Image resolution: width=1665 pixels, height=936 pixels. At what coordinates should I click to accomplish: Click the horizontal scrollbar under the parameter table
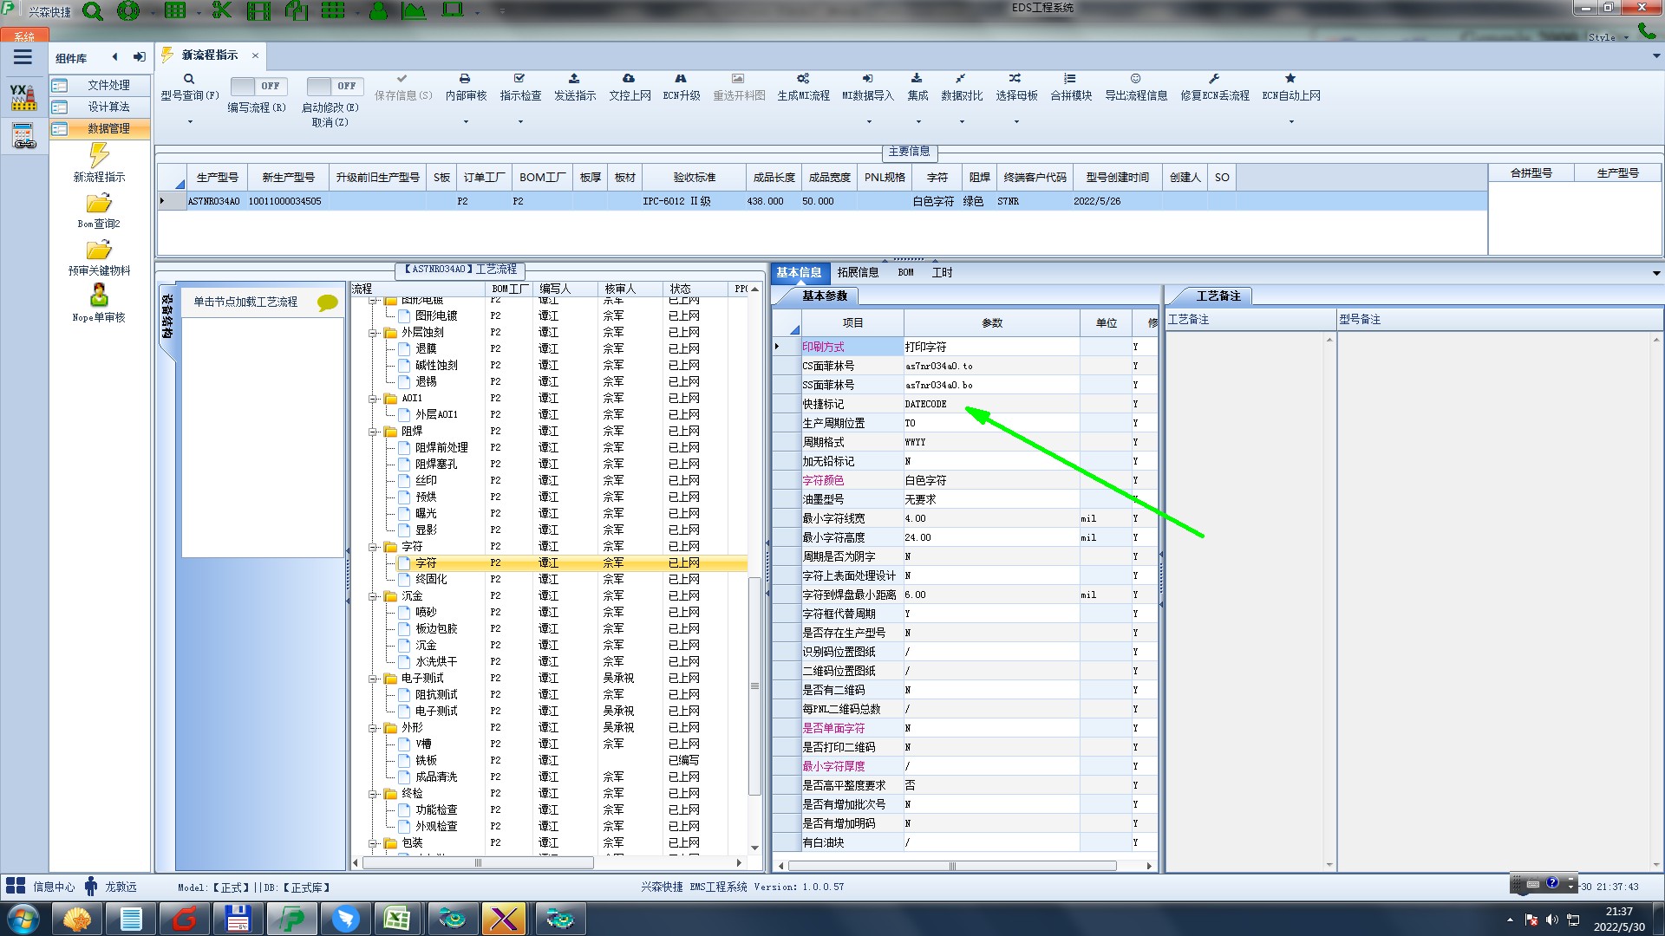pyautogui.click(x=952, y=866)
